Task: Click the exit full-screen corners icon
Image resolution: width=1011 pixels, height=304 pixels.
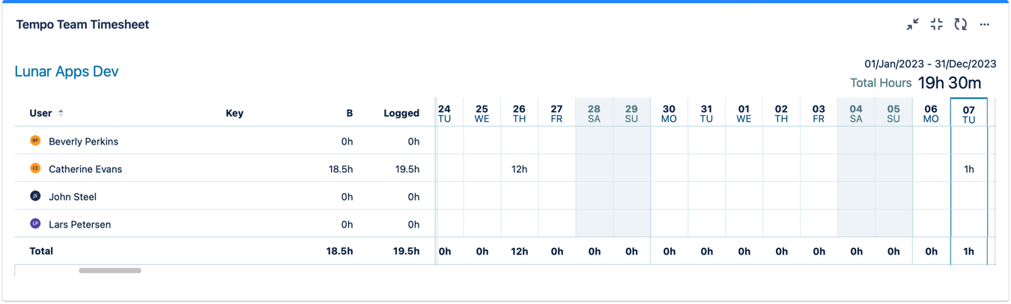Action: click(x=936, y=25)
